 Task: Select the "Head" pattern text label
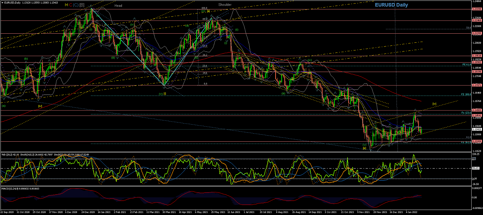tap(118, 6)
